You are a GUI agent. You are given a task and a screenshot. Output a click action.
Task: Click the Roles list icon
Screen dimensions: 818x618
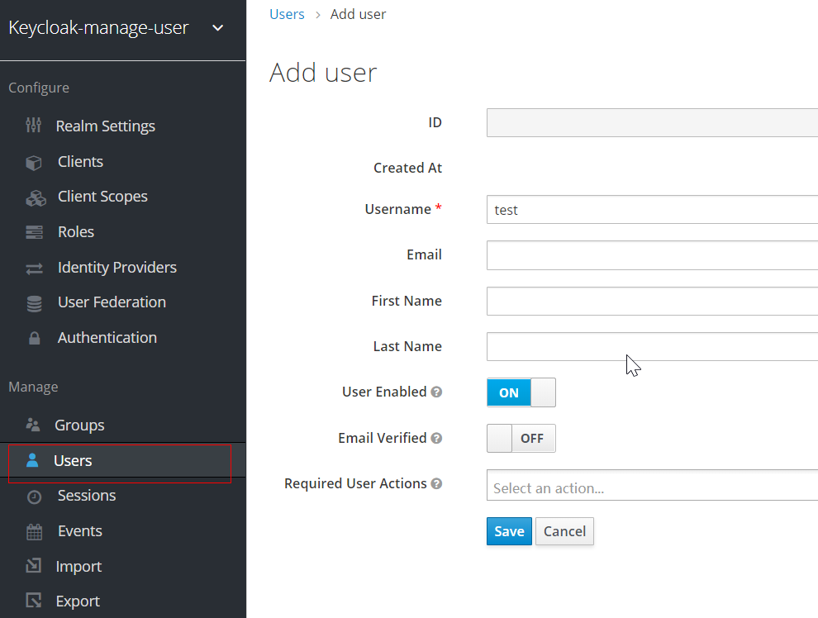tap(35, 232)
